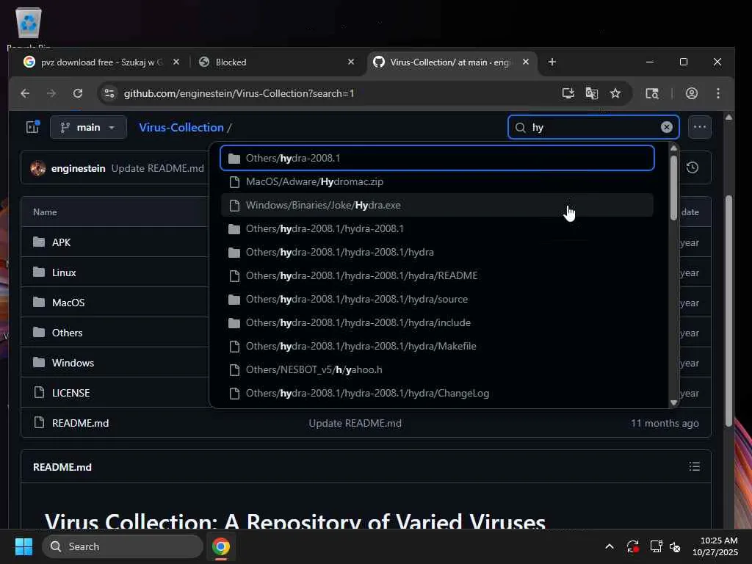Open the Windows folder
The height and width of the screenshot is (564, 752).
(73, 363)
